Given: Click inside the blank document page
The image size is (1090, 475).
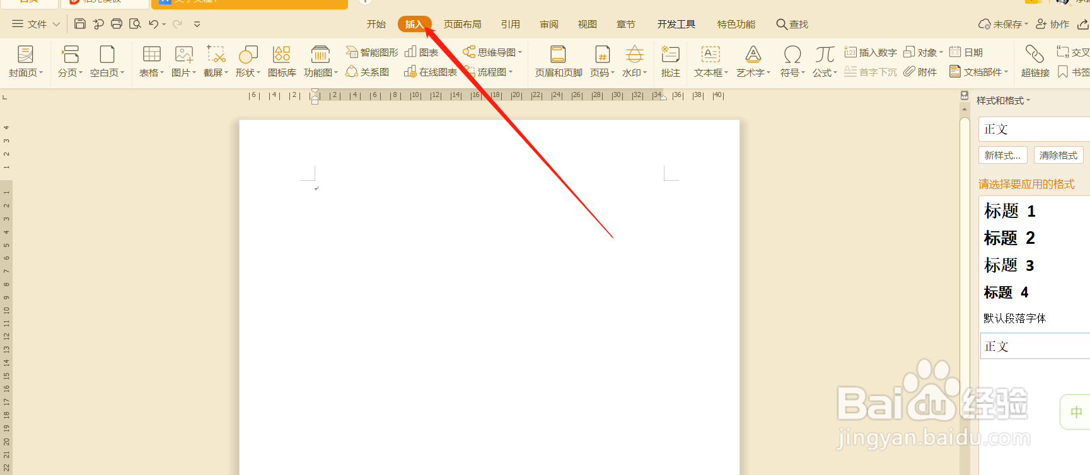Looking at the screenshot, I should pyautogui.click(x=489, y=297).
